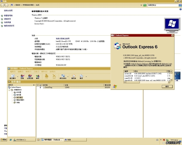
Task: Click the 開始 Start button on taskbar
Action: (x=4, y=140)
